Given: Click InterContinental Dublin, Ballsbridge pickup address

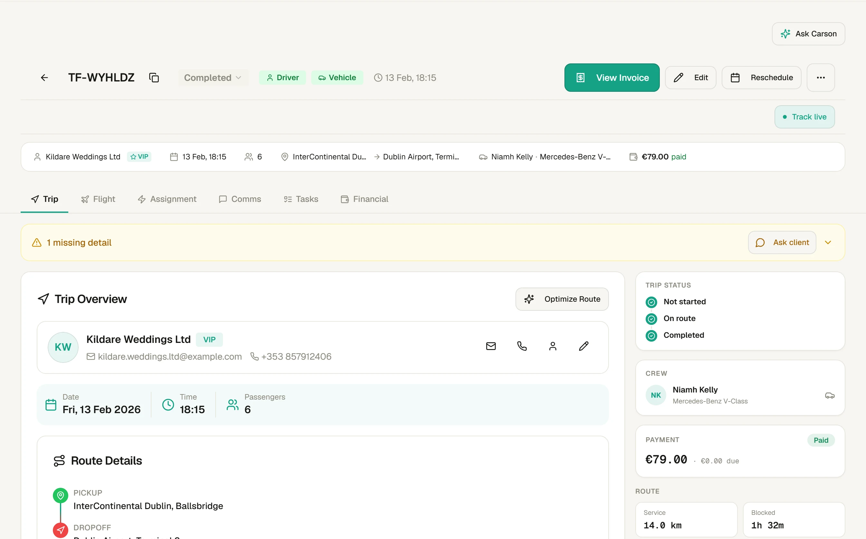Looking at the screenshot, I should [x=148, y=506].
